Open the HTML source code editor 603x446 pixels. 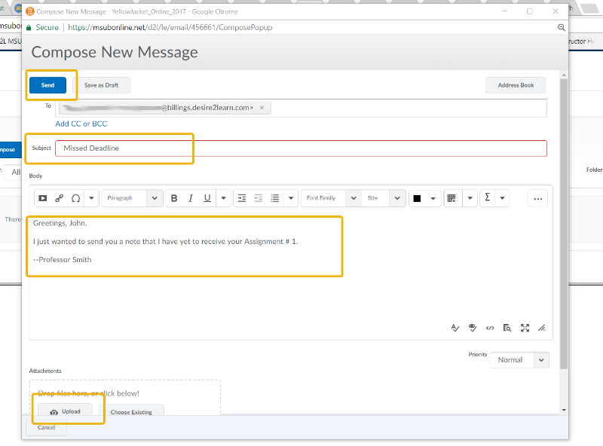pos(490,328)
